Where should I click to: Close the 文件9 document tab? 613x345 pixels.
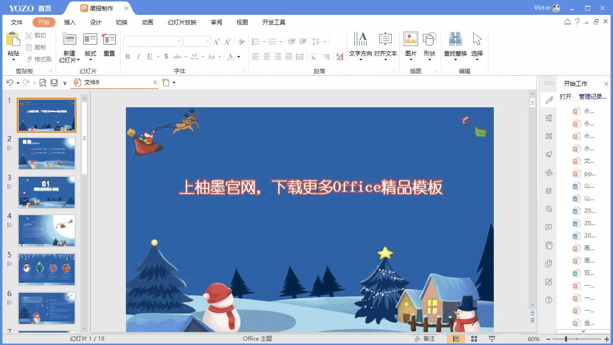point(155,82)
